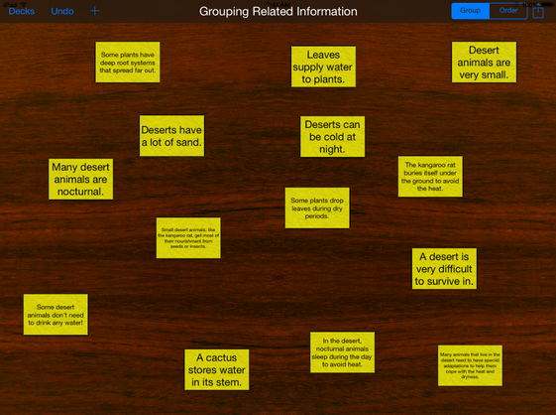
Task: Tap the 'nocturnal animals sleep during the day' card
Action: pyautogui.click(x=342, y=352)
